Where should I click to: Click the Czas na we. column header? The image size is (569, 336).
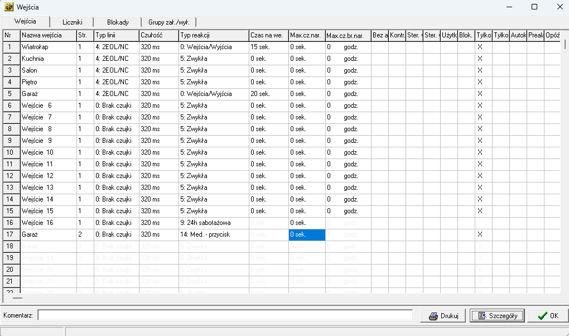(269, 35)
